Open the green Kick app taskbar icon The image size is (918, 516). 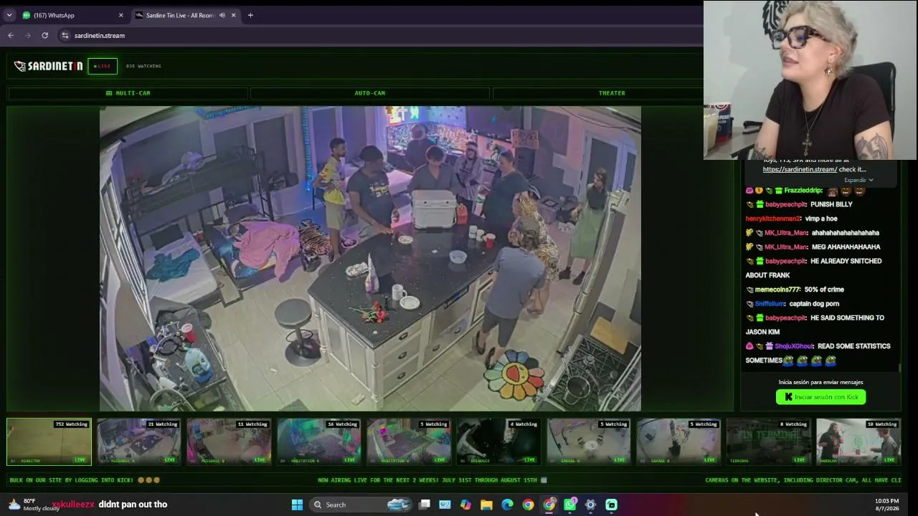pos(612,505)
